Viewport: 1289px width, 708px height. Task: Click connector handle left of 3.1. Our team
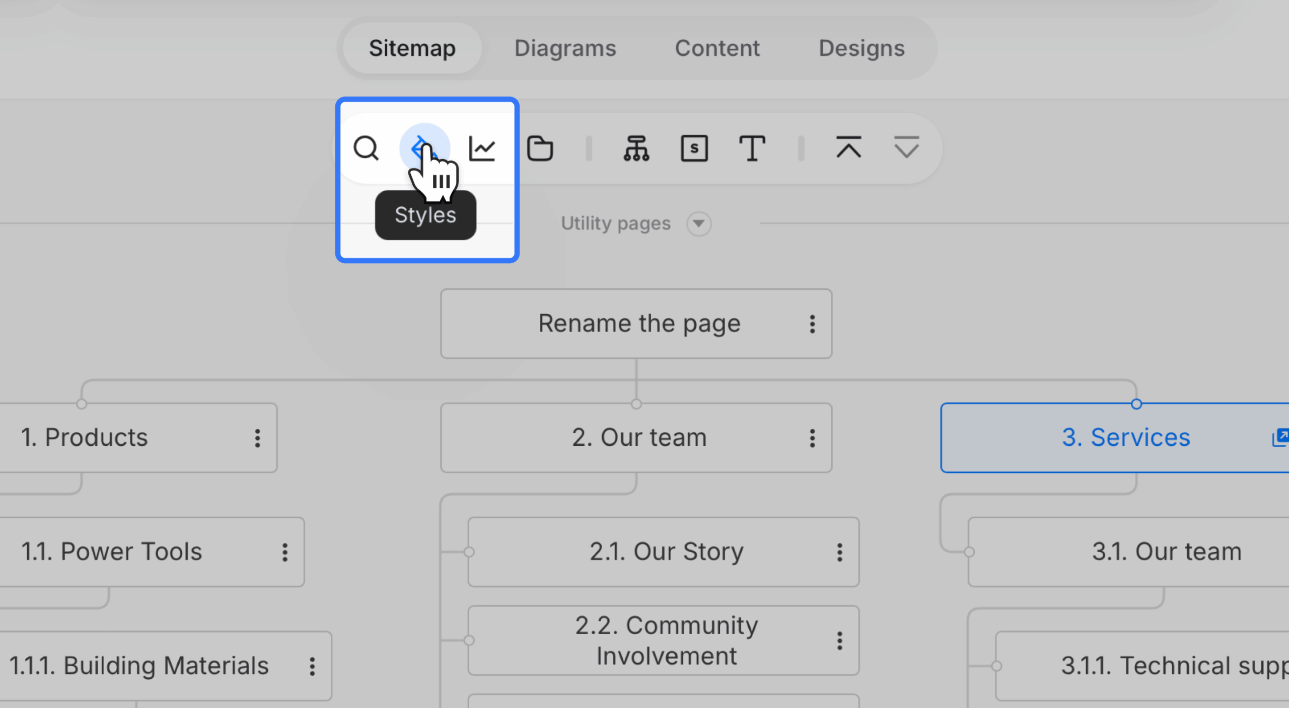(969, 552)
